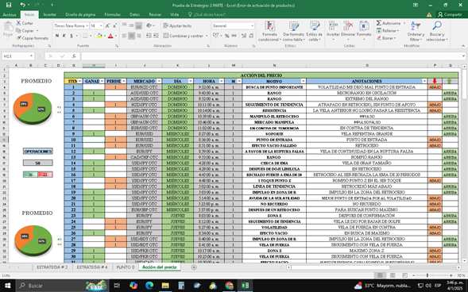Expand the Name Box dropdown arrow

31,56
